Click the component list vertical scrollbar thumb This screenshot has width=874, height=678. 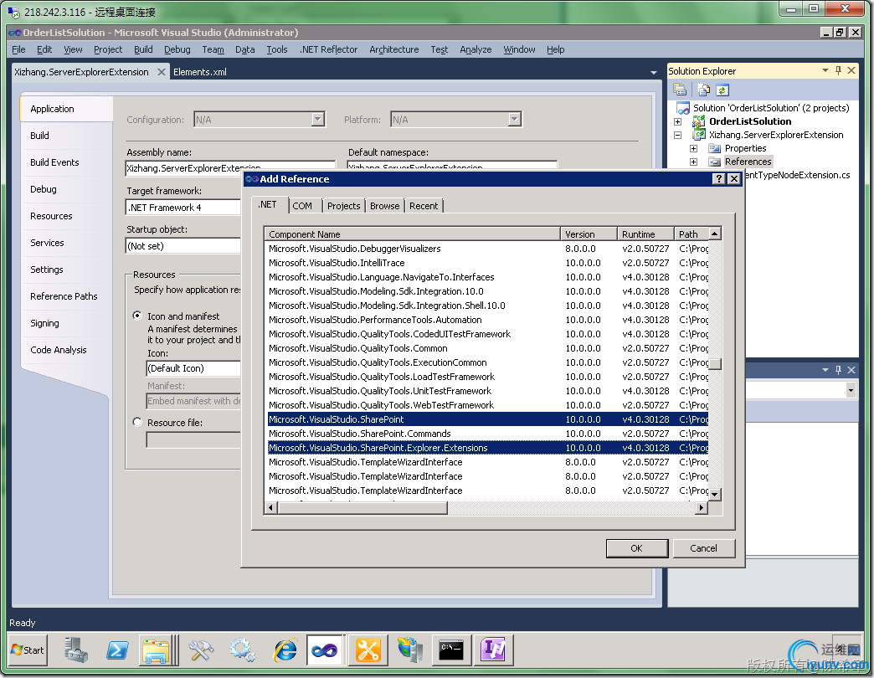(715, 364)
